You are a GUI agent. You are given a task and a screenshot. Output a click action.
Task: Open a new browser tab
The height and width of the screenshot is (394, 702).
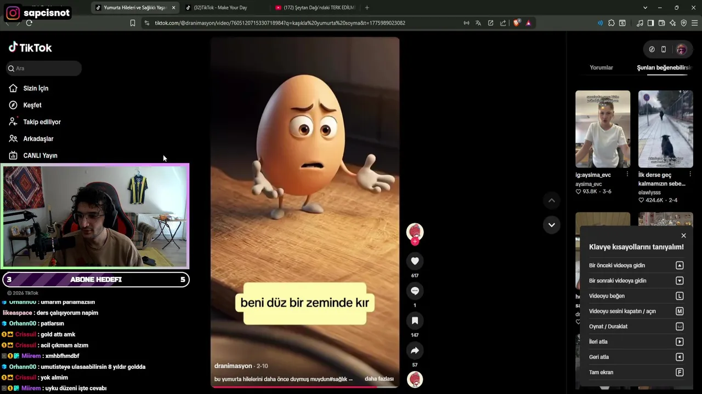pyautogui.click(x=367, y=8)
